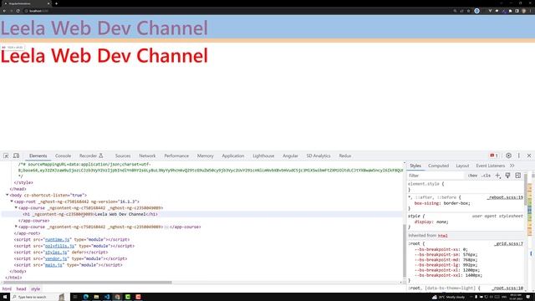Toggle .cls element classes panel
Viewport: 535px width, 301px height.
(486, 176)
